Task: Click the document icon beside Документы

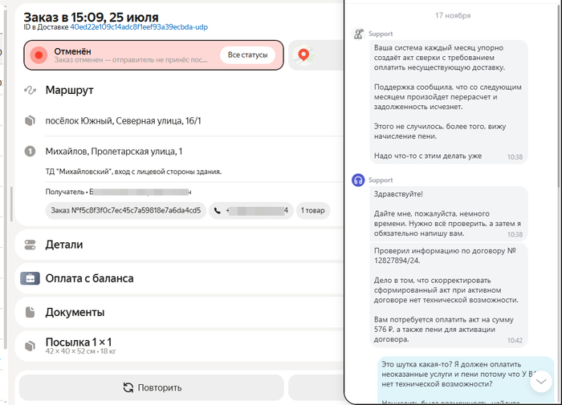Action: tap(31, 312)
